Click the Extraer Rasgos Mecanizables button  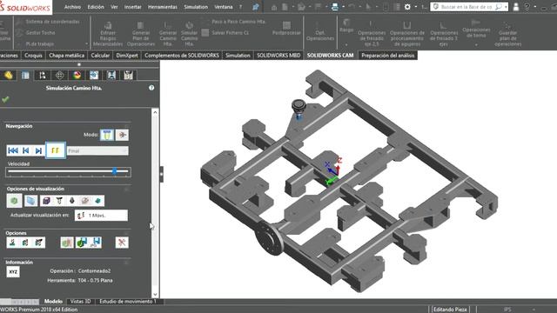108,34
